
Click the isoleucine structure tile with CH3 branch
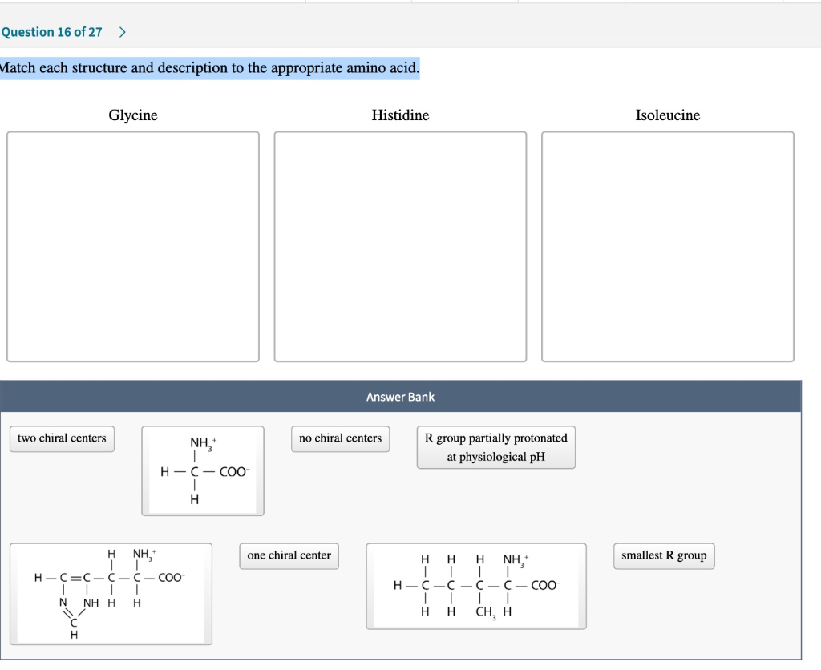pos(476,587)
